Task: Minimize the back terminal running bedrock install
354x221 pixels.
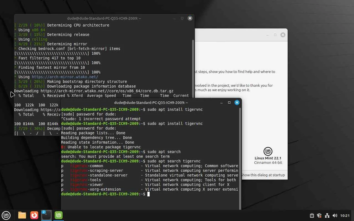Action: pyautogui.click(x=175, y=18)
